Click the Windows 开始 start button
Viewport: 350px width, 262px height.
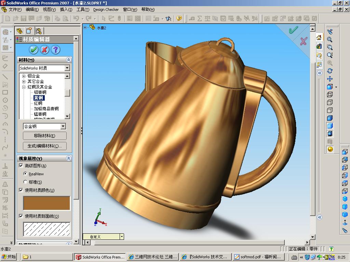pos(9,257)
